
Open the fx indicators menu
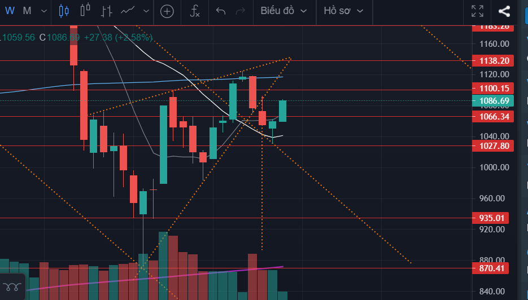(x=195, y=11)
